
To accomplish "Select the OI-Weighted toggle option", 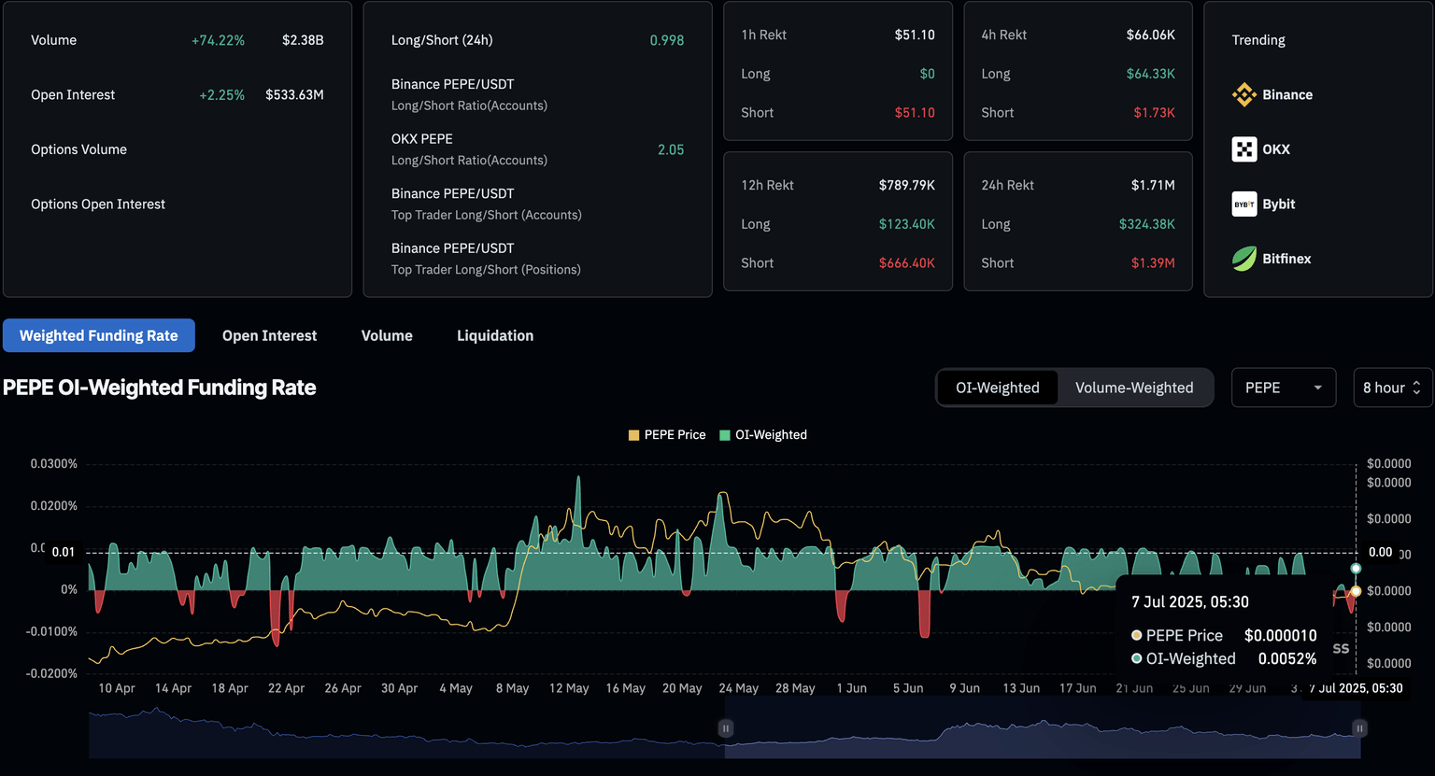I will pyautogui.click(x=997, y=388).
